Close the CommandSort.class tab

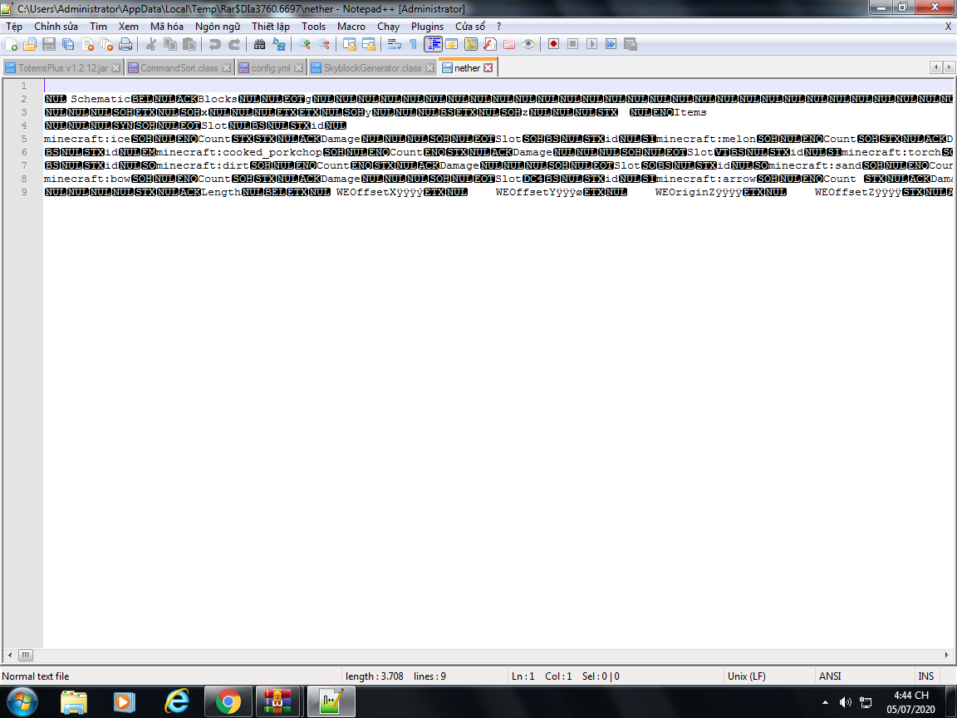[227, 68]
